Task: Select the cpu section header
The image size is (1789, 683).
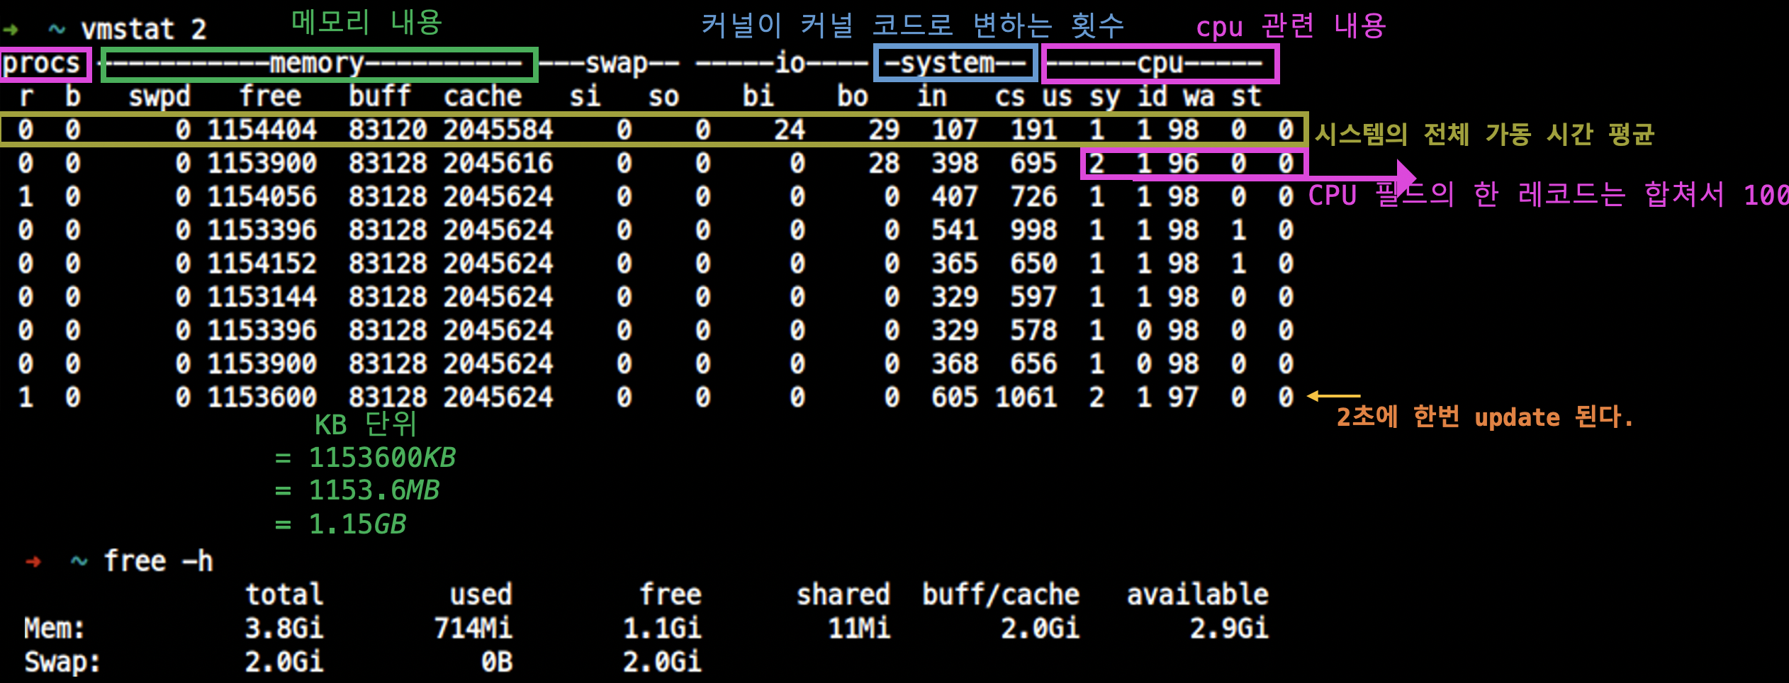Action: pyautogui.click(x=1160, y=64)
